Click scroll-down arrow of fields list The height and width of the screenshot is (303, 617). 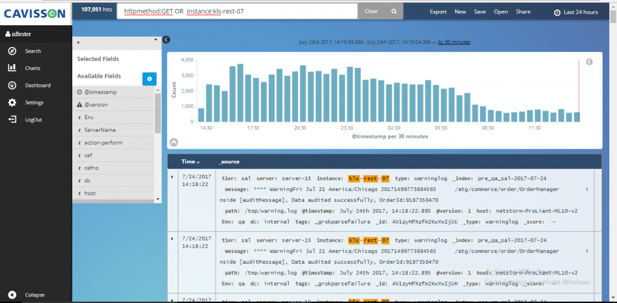158,199
